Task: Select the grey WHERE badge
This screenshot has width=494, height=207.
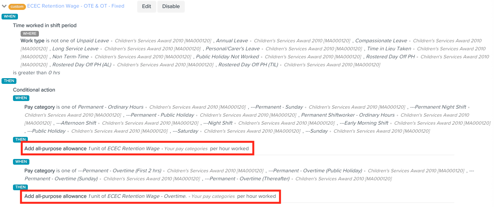Action: coord(30,34)
